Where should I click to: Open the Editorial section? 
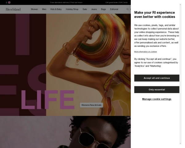pos(114,9)
